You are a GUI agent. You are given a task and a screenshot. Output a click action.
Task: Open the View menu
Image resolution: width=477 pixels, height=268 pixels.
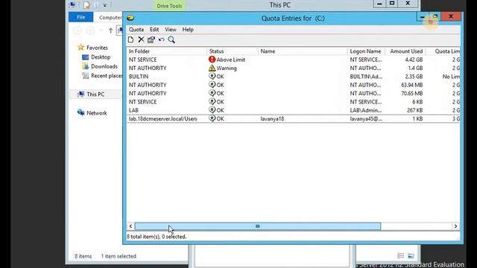pyautogui.click(x=171, y=30)
